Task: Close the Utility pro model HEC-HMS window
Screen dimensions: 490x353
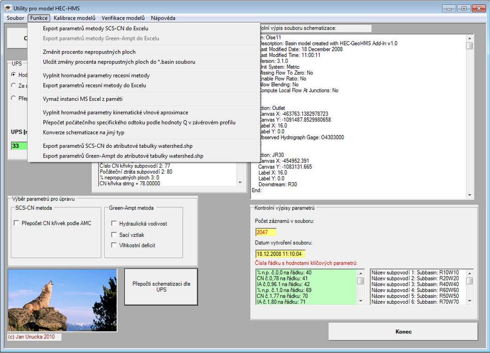Action: pos(479,9)
